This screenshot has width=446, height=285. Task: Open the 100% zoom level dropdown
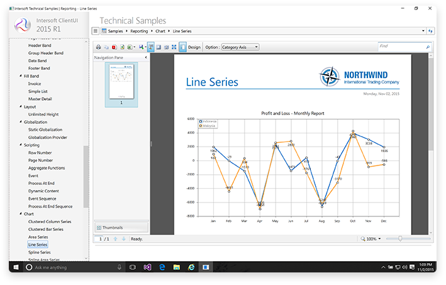[372, 239]
